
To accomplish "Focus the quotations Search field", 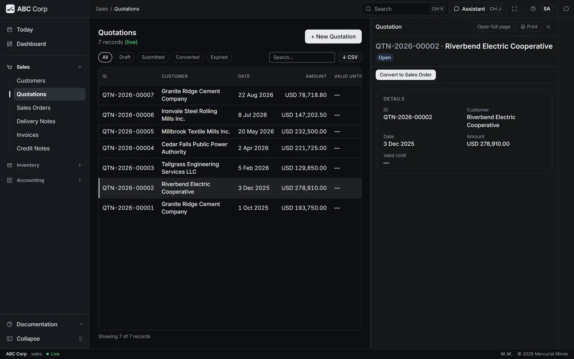I will pyautogui.click(x=302, y=57).
